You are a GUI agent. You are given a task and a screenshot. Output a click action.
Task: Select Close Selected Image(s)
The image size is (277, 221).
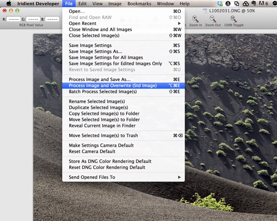[x=123, y=36]
